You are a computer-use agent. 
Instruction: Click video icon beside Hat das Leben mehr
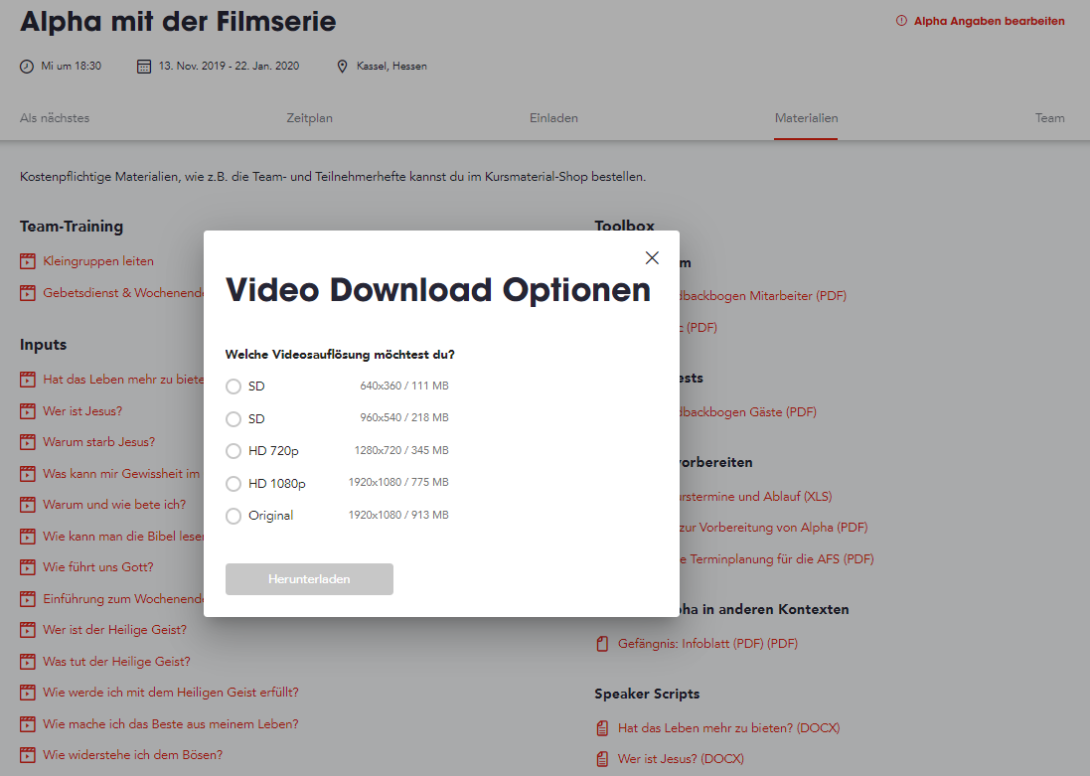point(27,380)
